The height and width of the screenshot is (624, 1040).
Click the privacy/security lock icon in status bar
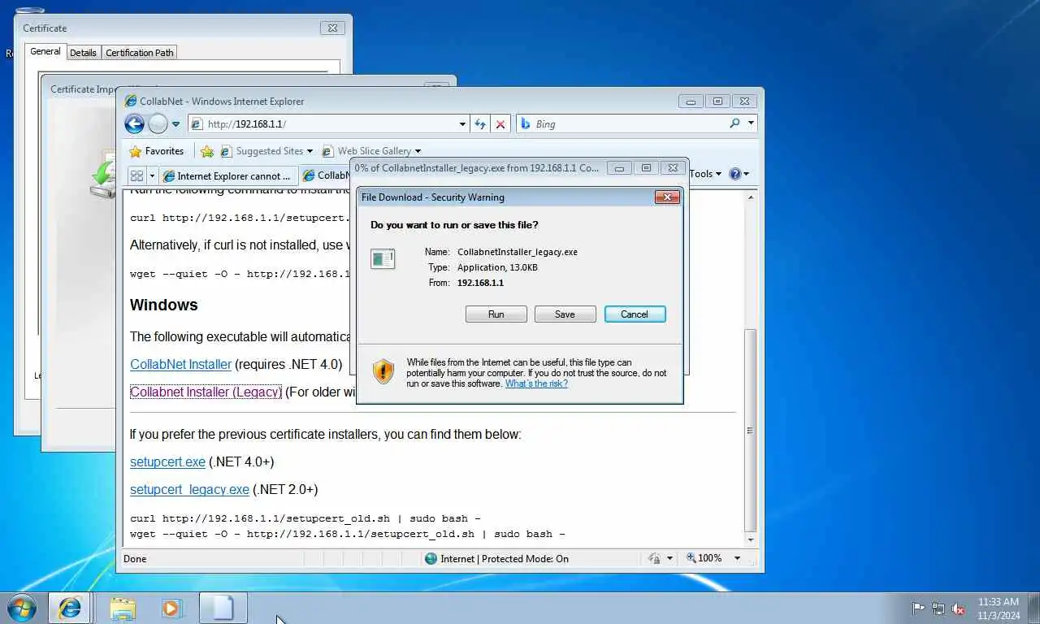(654, 558)
